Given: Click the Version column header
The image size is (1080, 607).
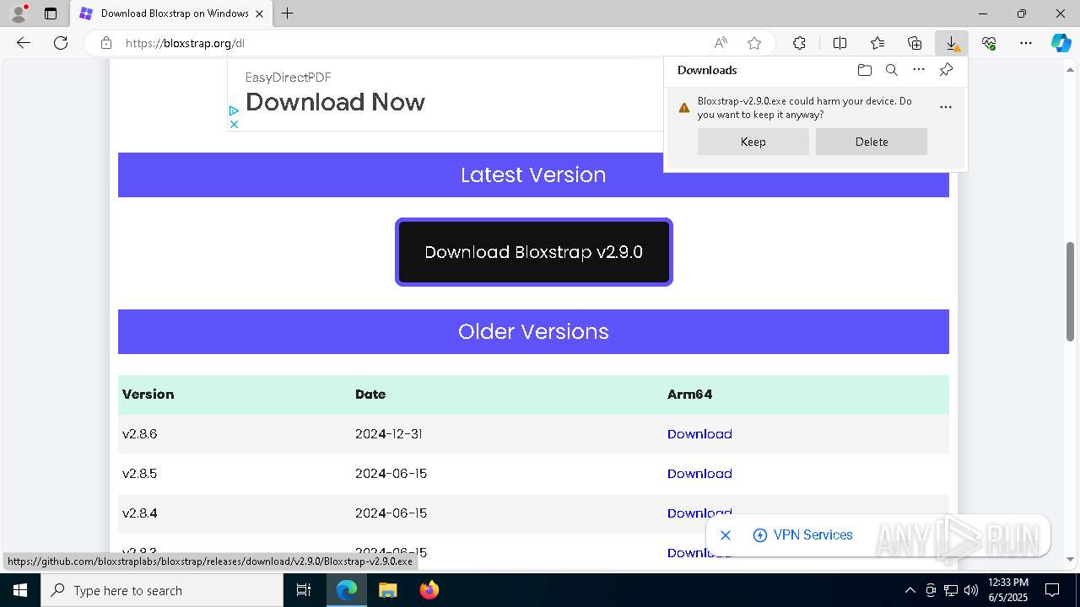Looking at the screenshot, I should tap(148, 395).
